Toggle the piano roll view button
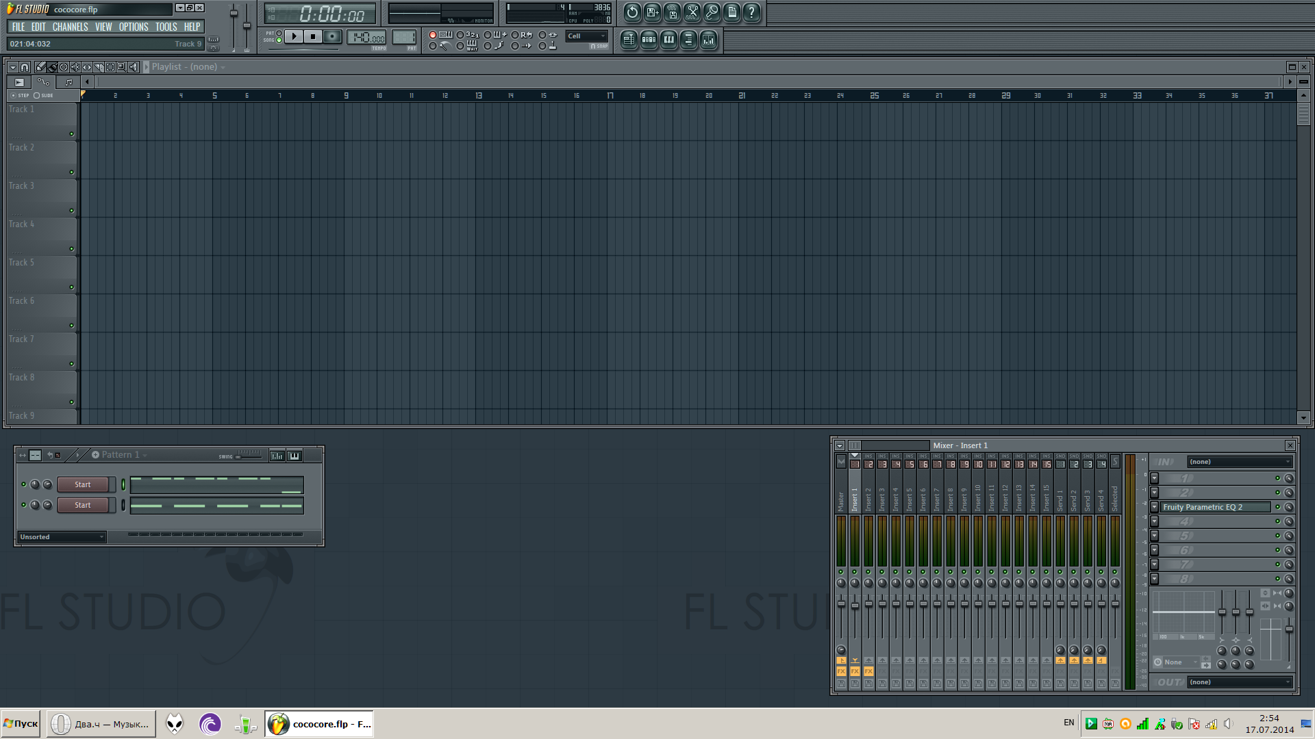The width and height of the screenshot is (1315, 739). coord(668,40)
